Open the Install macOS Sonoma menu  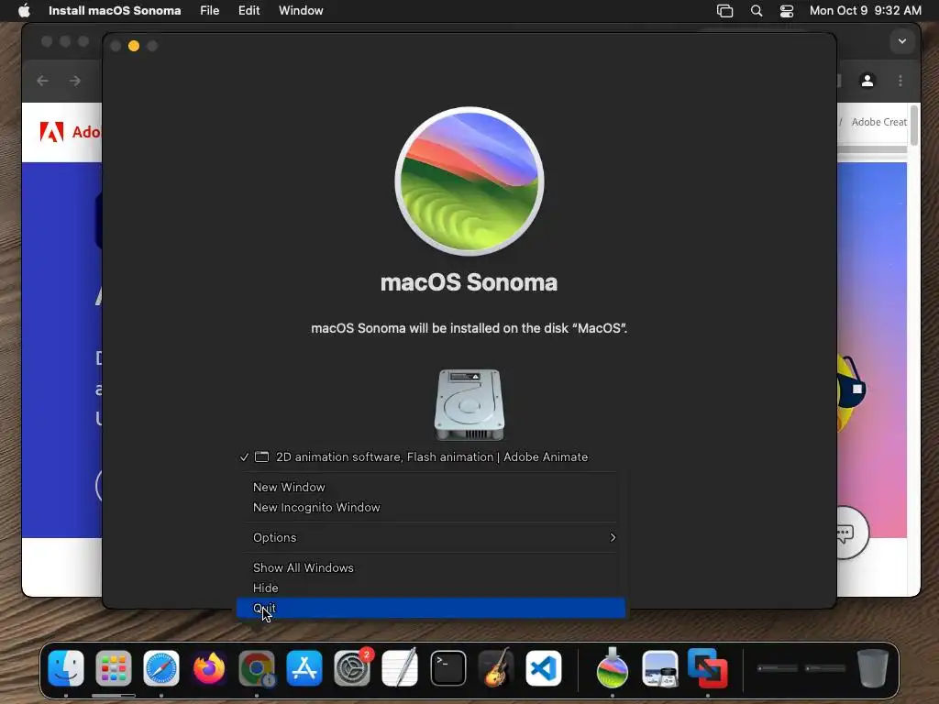click(x=115, y=10)
